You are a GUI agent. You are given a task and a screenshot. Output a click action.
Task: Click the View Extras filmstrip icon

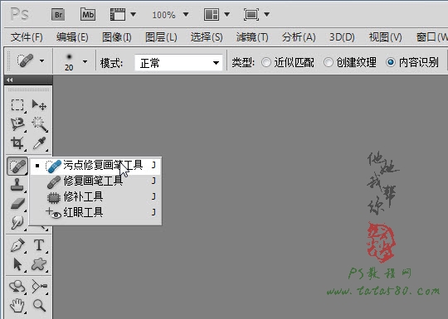click(118, 14)
